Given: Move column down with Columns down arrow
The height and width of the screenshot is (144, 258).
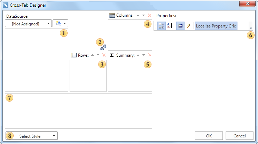Looking at the screenshot, I should pyautogui.click(x=143, y=16).
